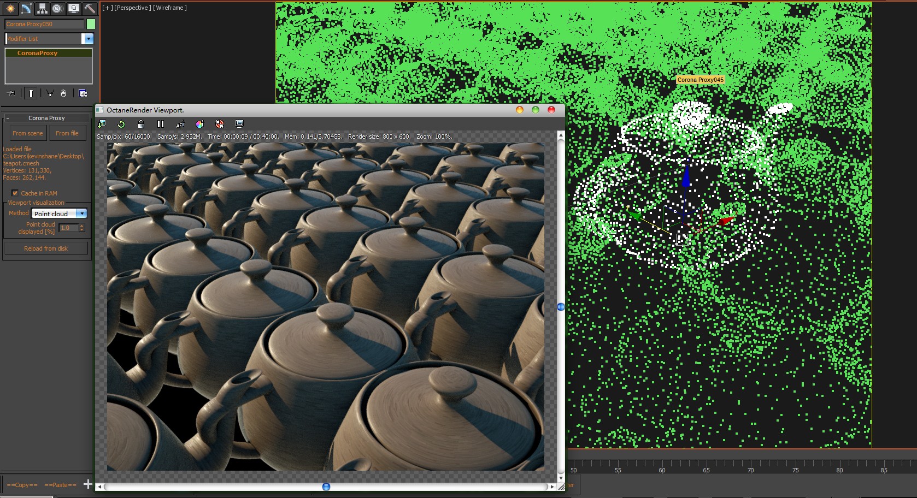The width and height of the screenshot is (917, 498).
Task: Click the Octane auto focus picker icon
Action: click(x=180, y=124)
